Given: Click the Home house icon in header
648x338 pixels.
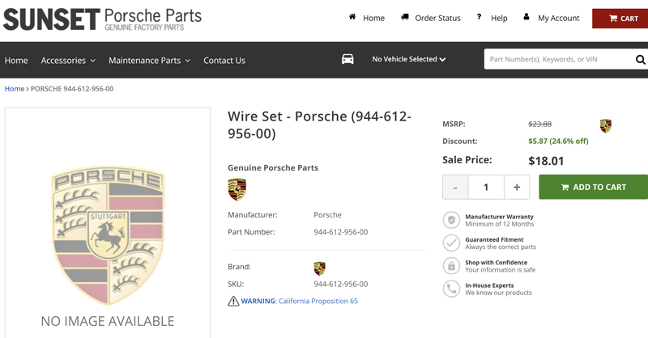Looking at the screenshot, I should click(352, 17).
